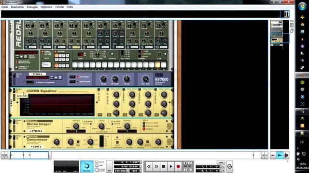309x173 pixels.
Task: Click the transport Stop button
Action: pos(163,167)
